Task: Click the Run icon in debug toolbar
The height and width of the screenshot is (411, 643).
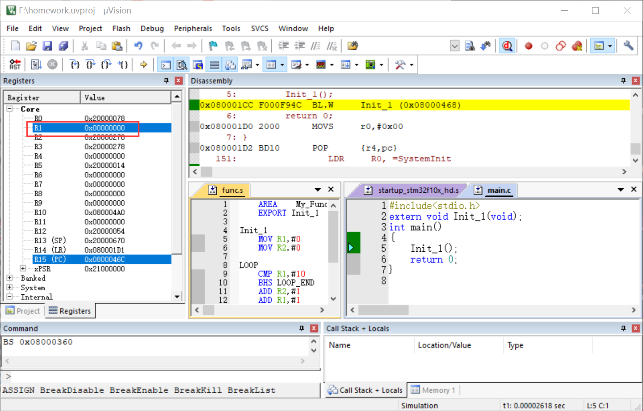Action: (36, 64)
